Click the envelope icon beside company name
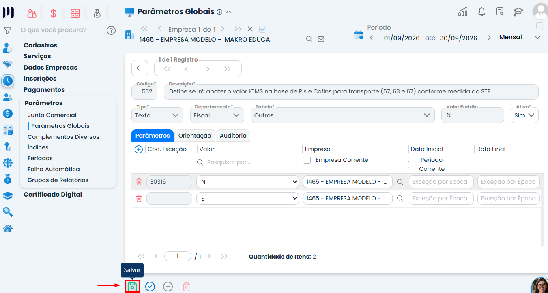Image resolution: width=548 pixels, height=293 pixels. 321,39
